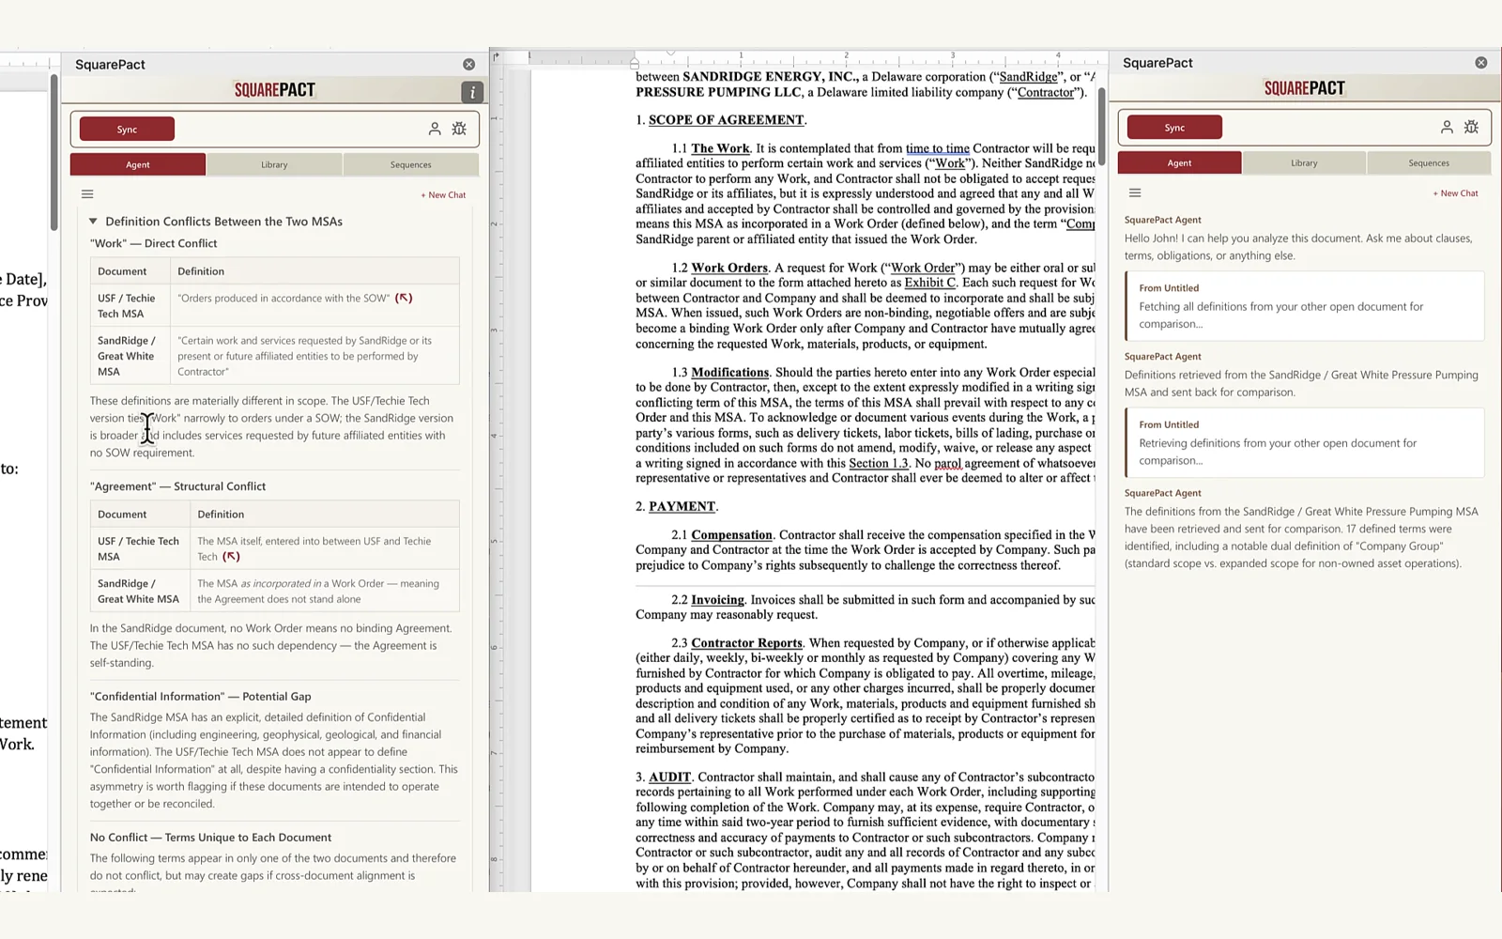The image size is (1502, 939).
Task: Close the left SquarePact panel
Action: (x=468, y=64)
